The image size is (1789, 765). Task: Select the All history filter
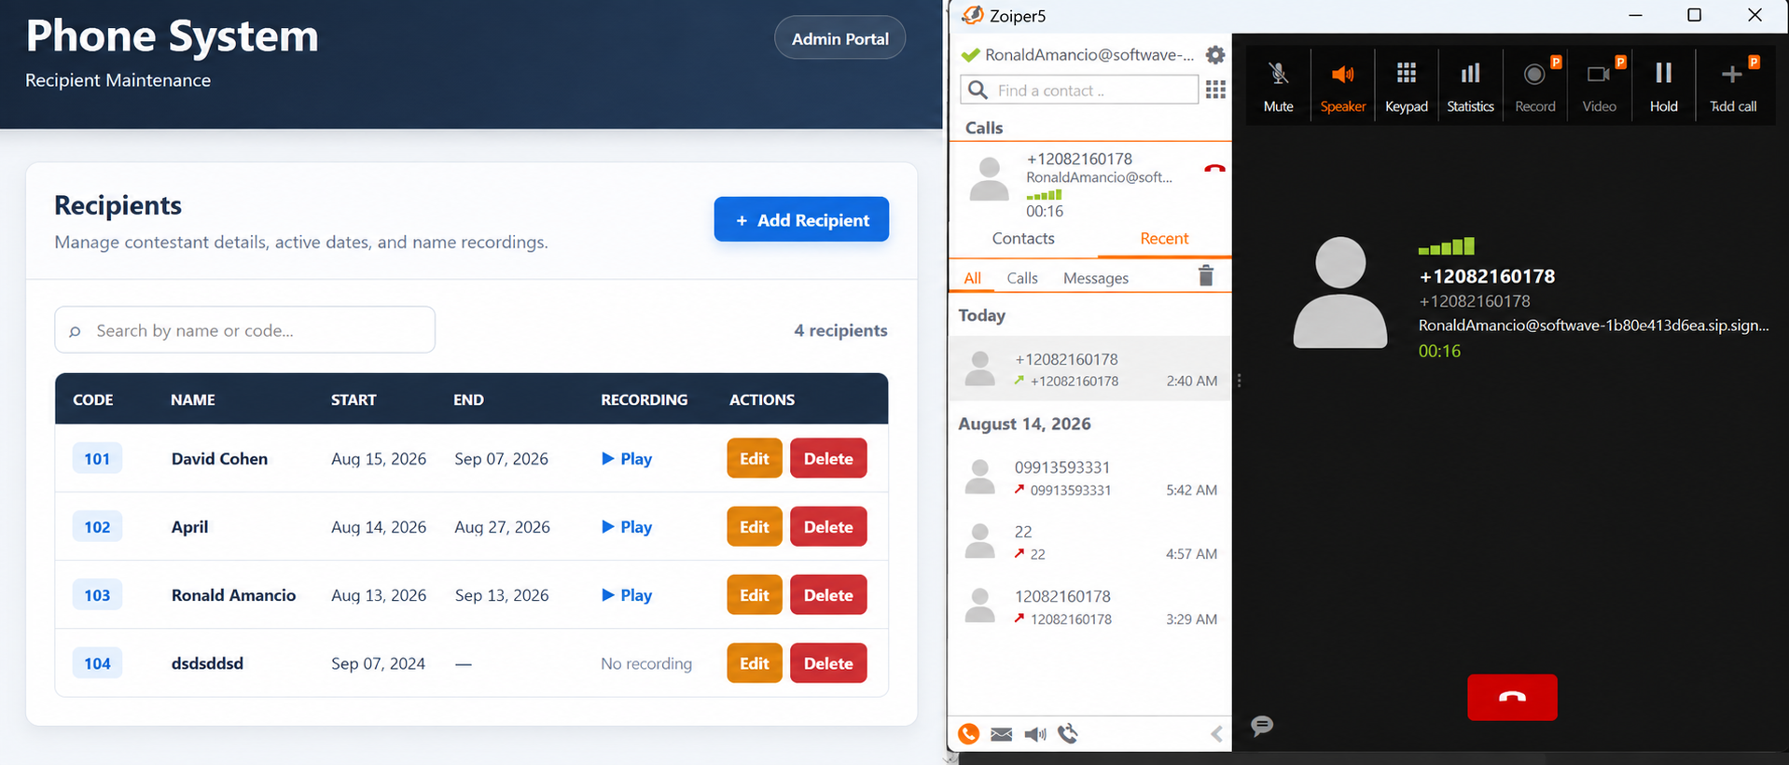point(972,278)
